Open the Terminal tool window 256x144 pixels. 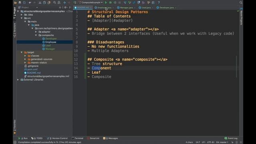click(x=77, y=138)
